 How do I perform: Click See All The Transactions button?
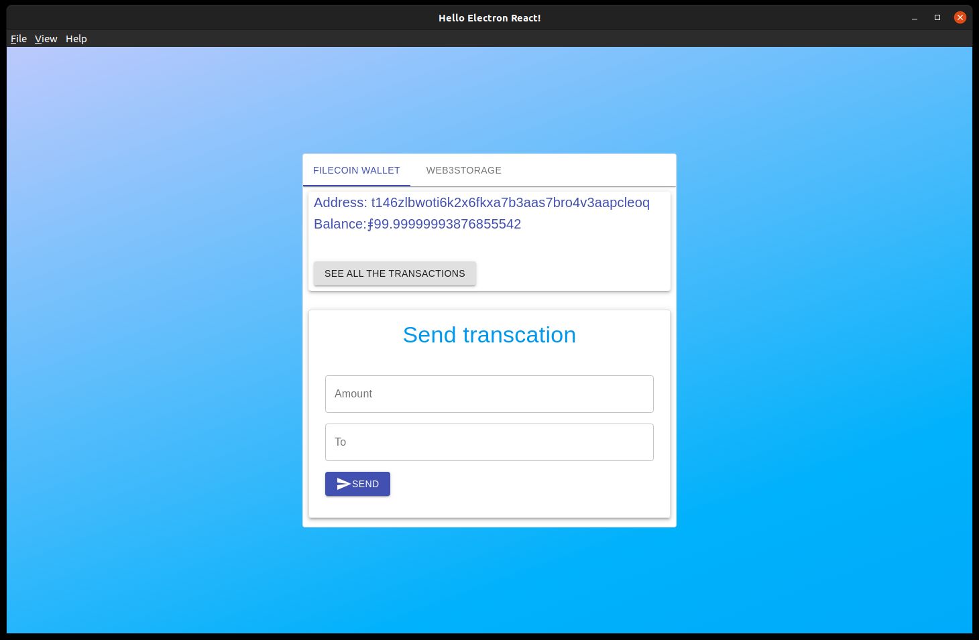point(395,273)
